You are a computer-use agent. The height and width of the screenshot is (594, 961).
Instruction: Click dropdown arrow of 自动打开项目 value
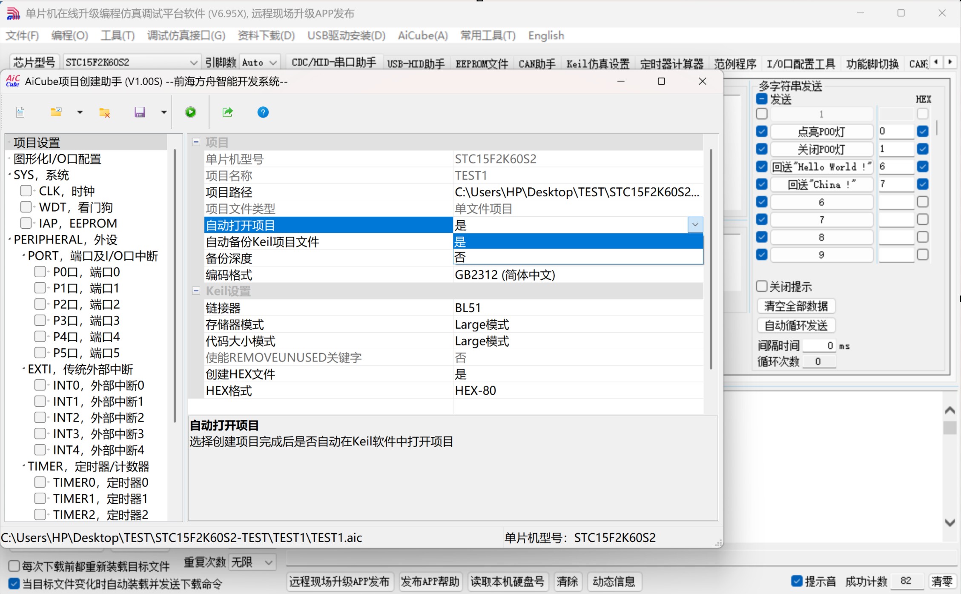(695, 225)
